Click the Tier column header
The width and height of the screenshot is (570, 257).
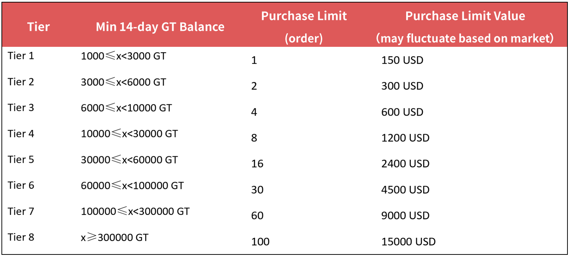pos(38,27)
